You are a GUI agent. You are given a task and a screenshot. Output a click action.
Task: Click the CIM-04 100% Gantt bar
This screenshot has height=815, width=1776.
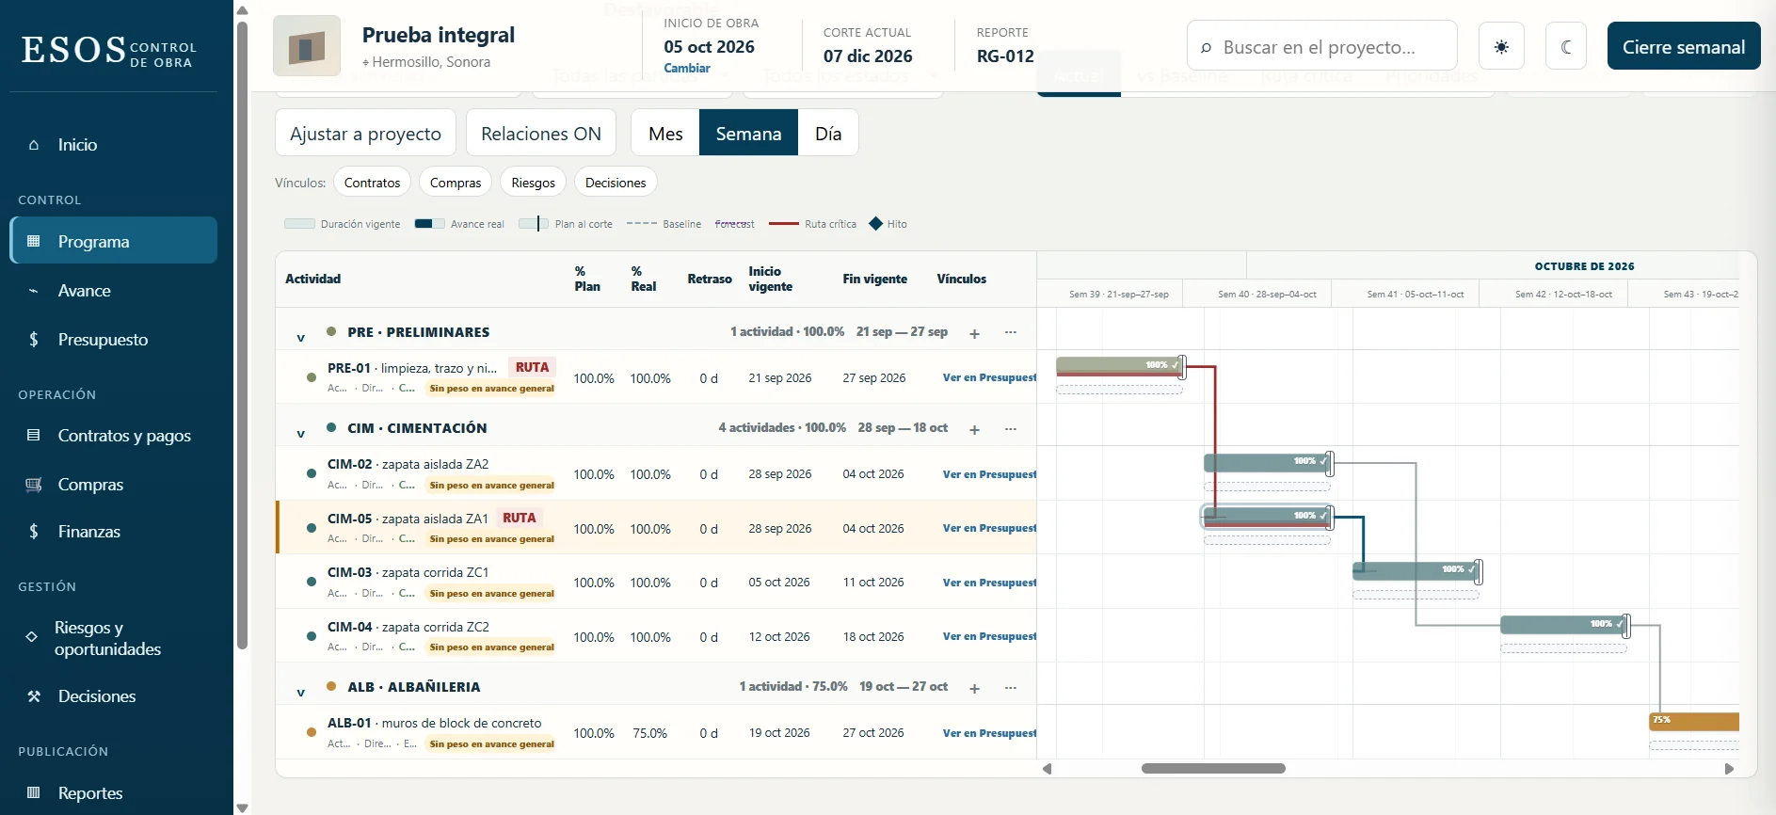(1563, 625)
